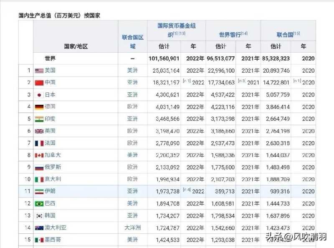Click the Australia flag icon

(x=39, y=228)
